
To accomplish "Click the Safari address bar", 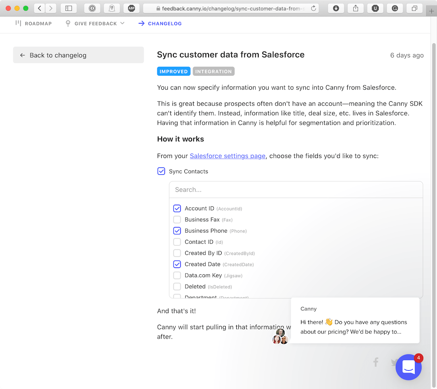I will tap(231, 8).
